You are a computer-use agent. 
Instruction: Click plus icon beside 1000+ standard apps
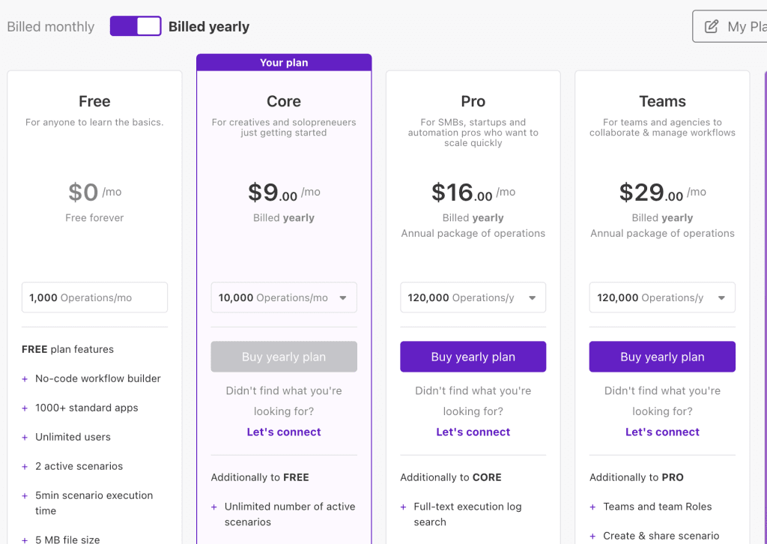coord(25,408)
